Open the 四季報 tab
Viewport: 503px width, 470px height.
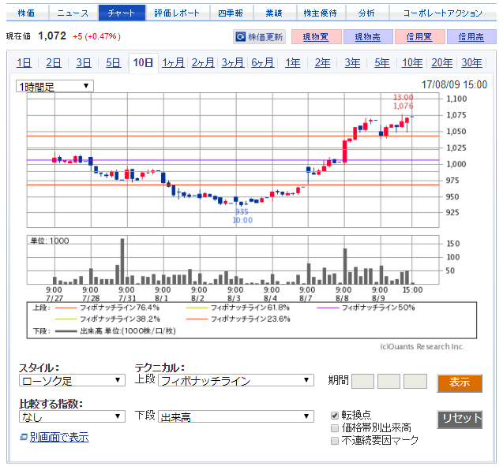pos(231,13)
